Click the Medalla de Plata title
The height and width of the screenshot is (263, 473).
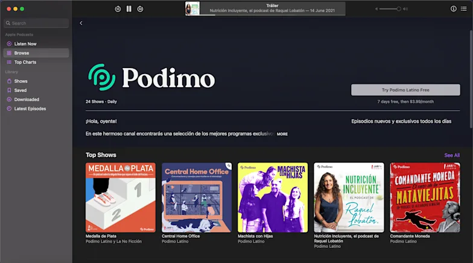101,236
